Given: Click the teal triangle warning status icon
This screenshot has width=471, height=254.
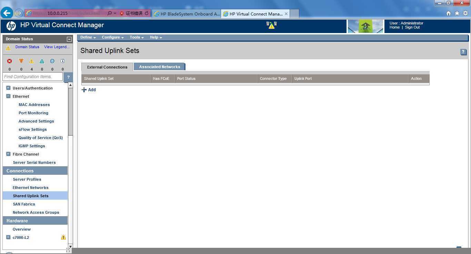Looking at the screenshot, I should pos(42,61).
